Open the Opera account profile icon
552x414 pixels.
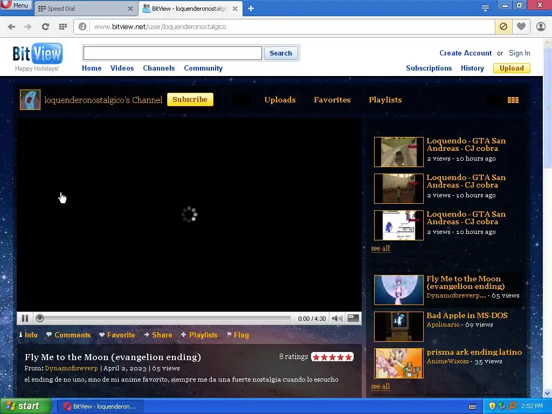click(x=541, y=27)
